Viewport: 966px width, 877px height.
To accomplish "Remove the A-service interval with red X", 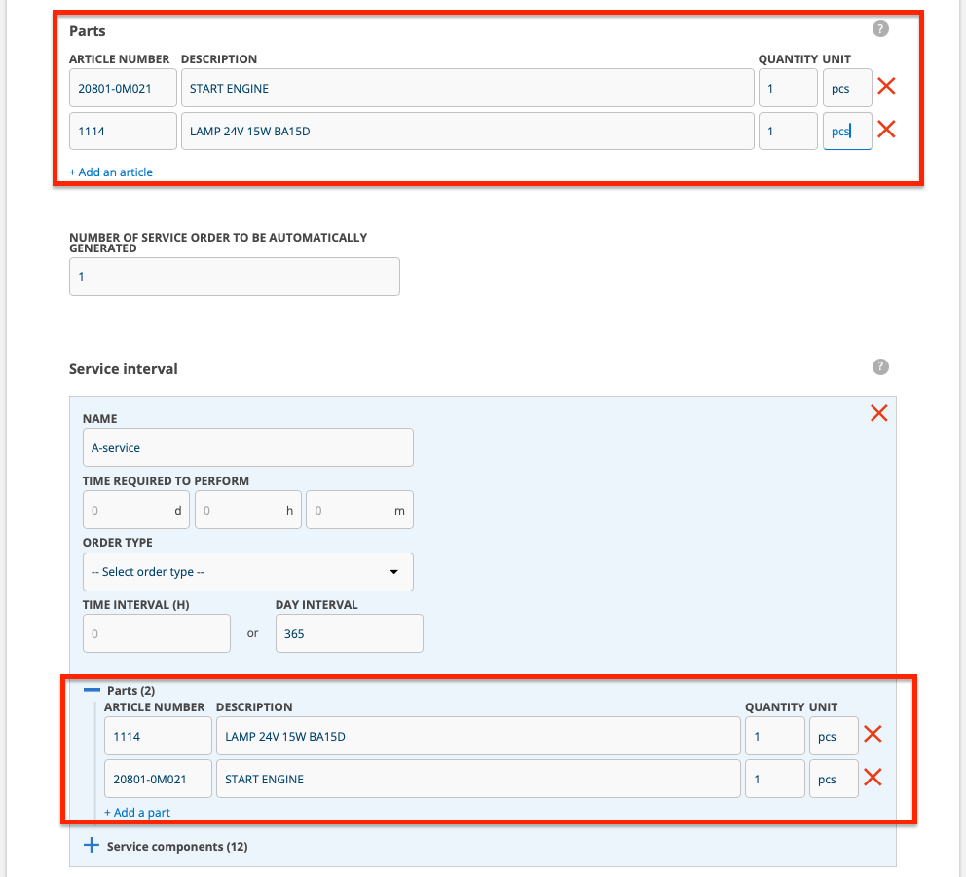I will (x=878, y=413).
